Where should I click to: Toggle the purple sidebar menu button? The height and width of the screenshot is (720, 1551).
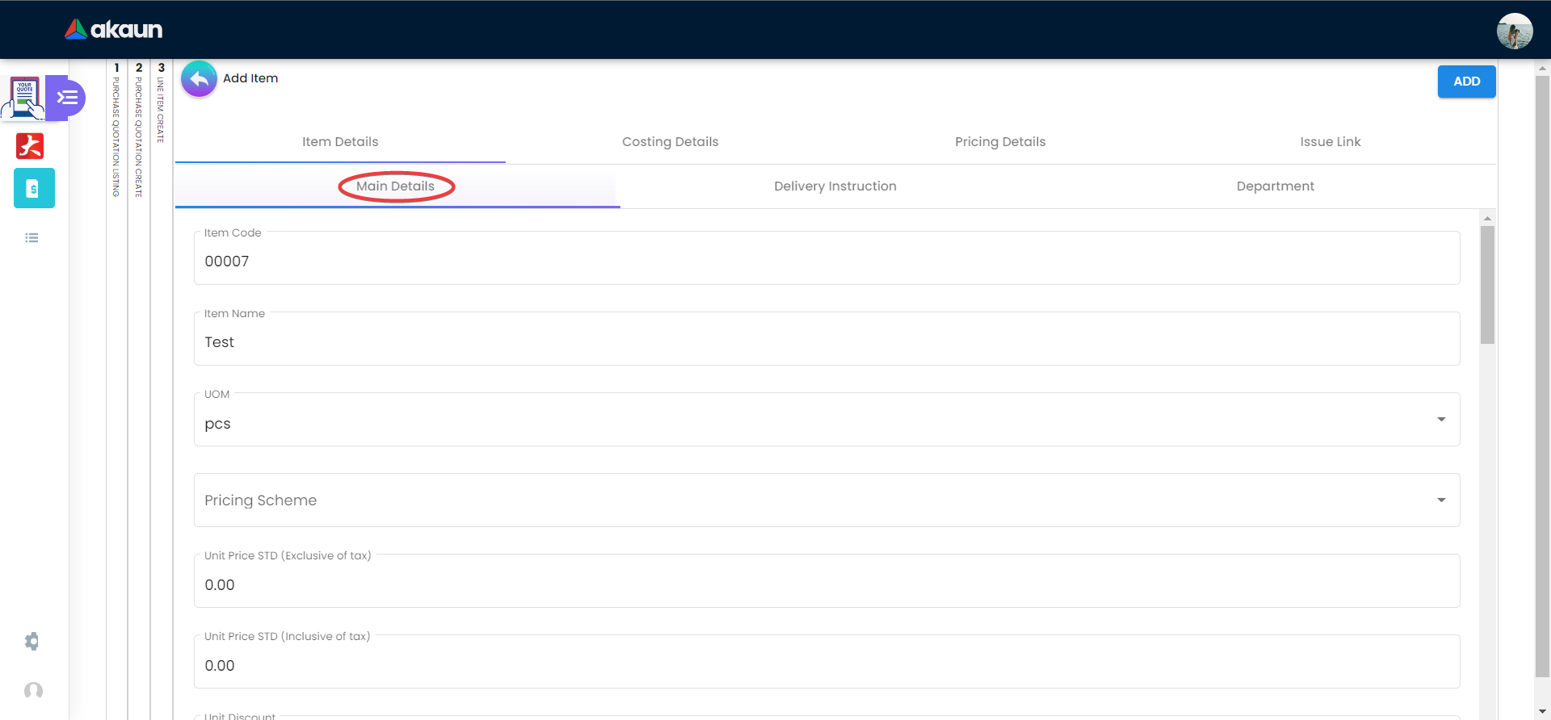[x=67, y=98]
